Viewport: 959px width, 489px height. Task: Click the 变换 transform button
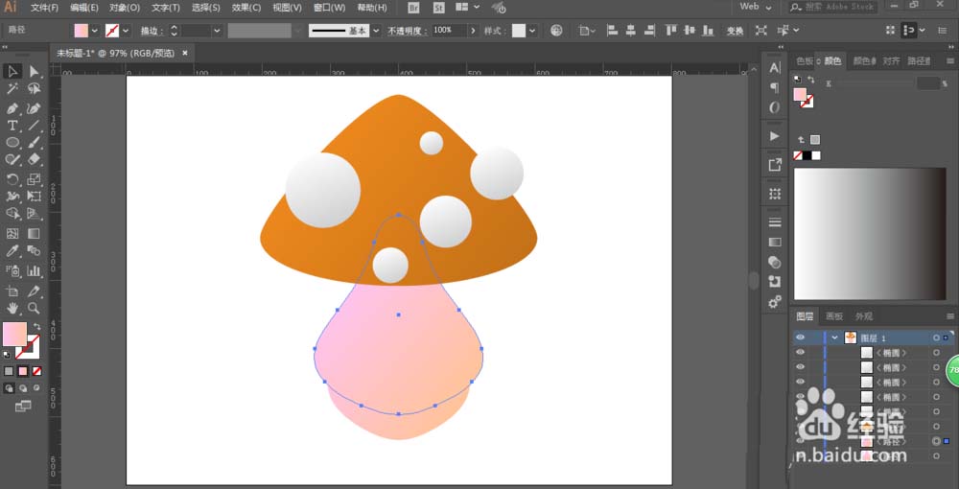(735, 31)
